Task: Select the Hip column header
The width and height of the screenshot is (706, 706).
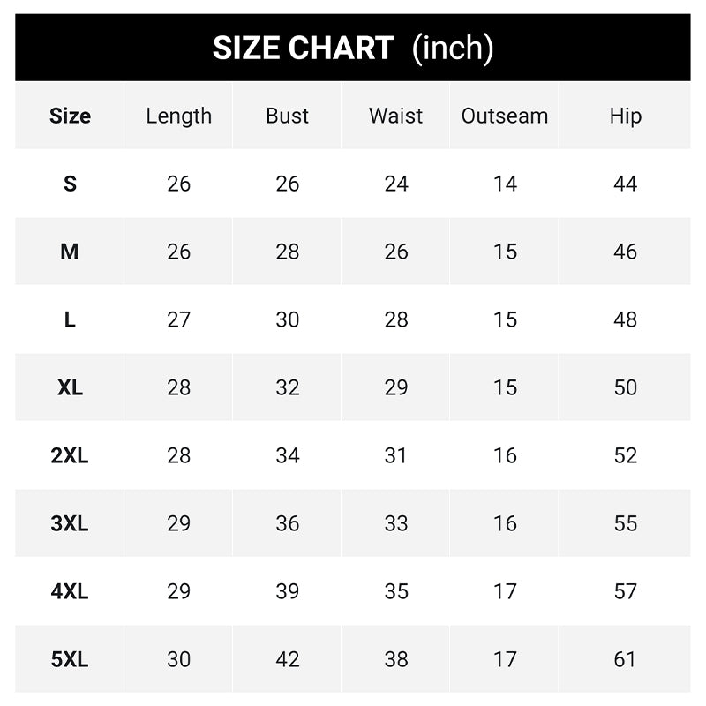Action: tap(625, 116)
